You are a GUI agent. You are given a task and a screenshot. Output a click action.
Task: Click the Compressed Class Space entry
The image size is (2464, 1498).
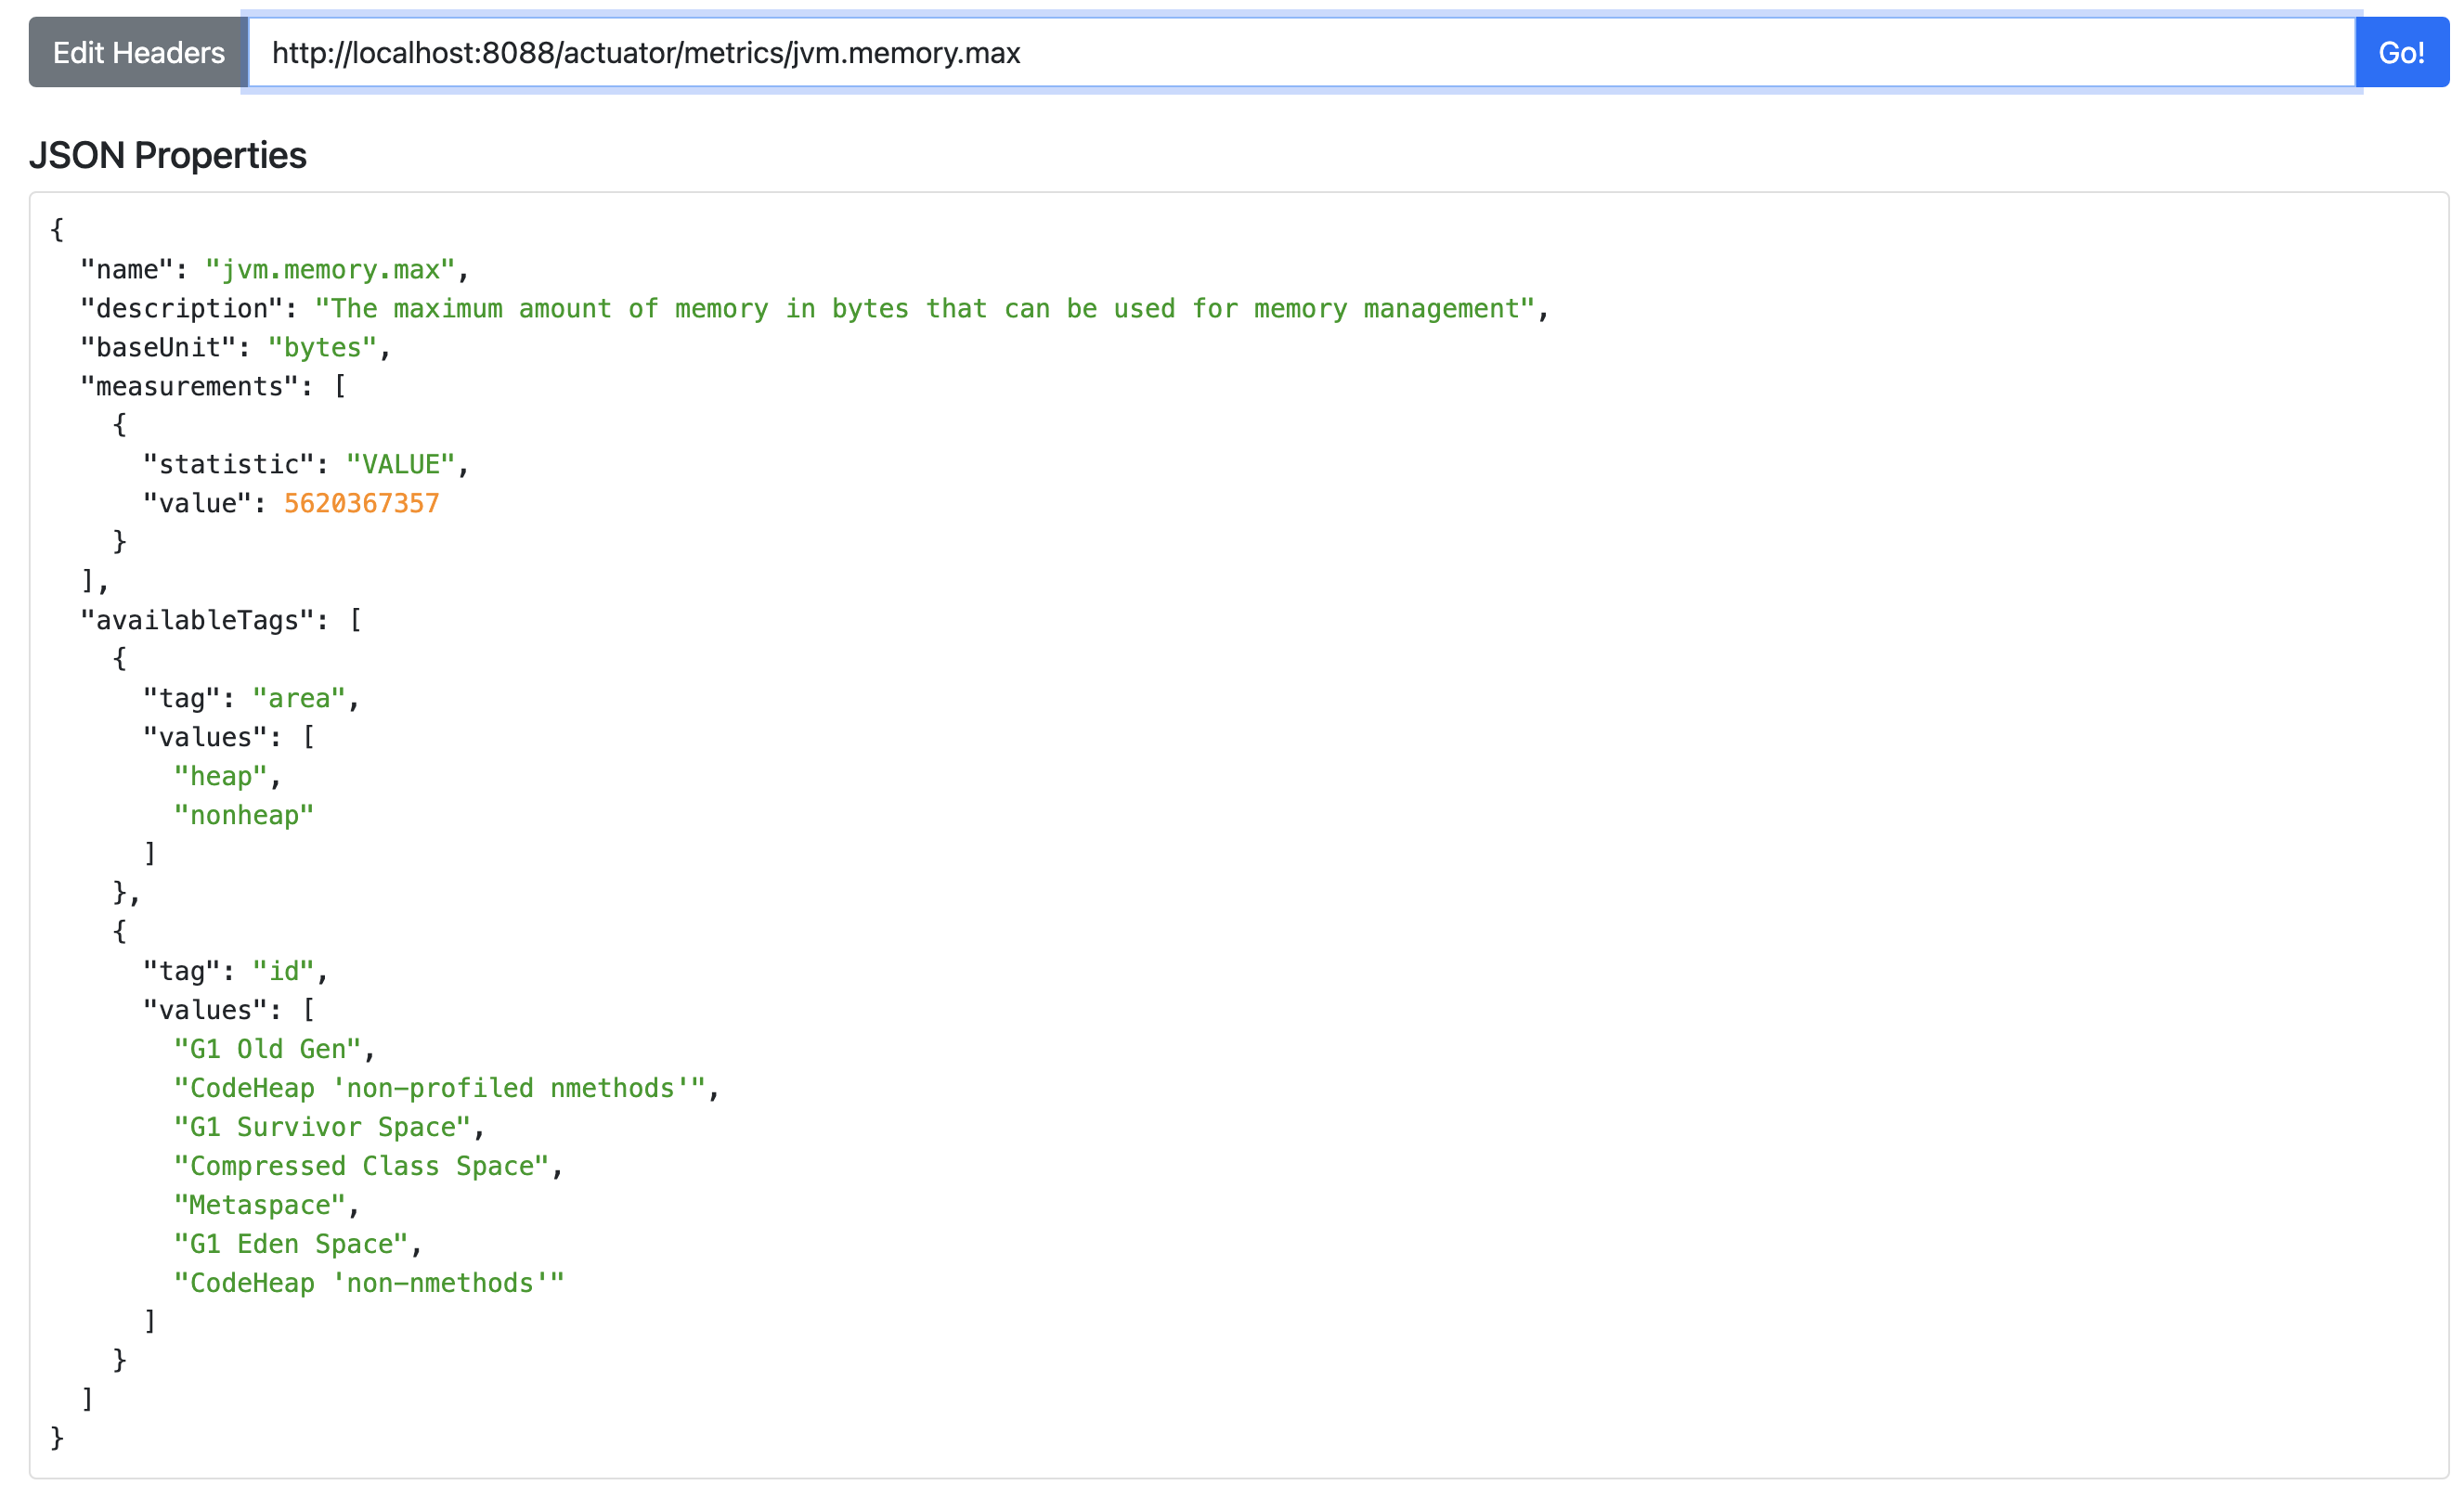click(361, 1167)
